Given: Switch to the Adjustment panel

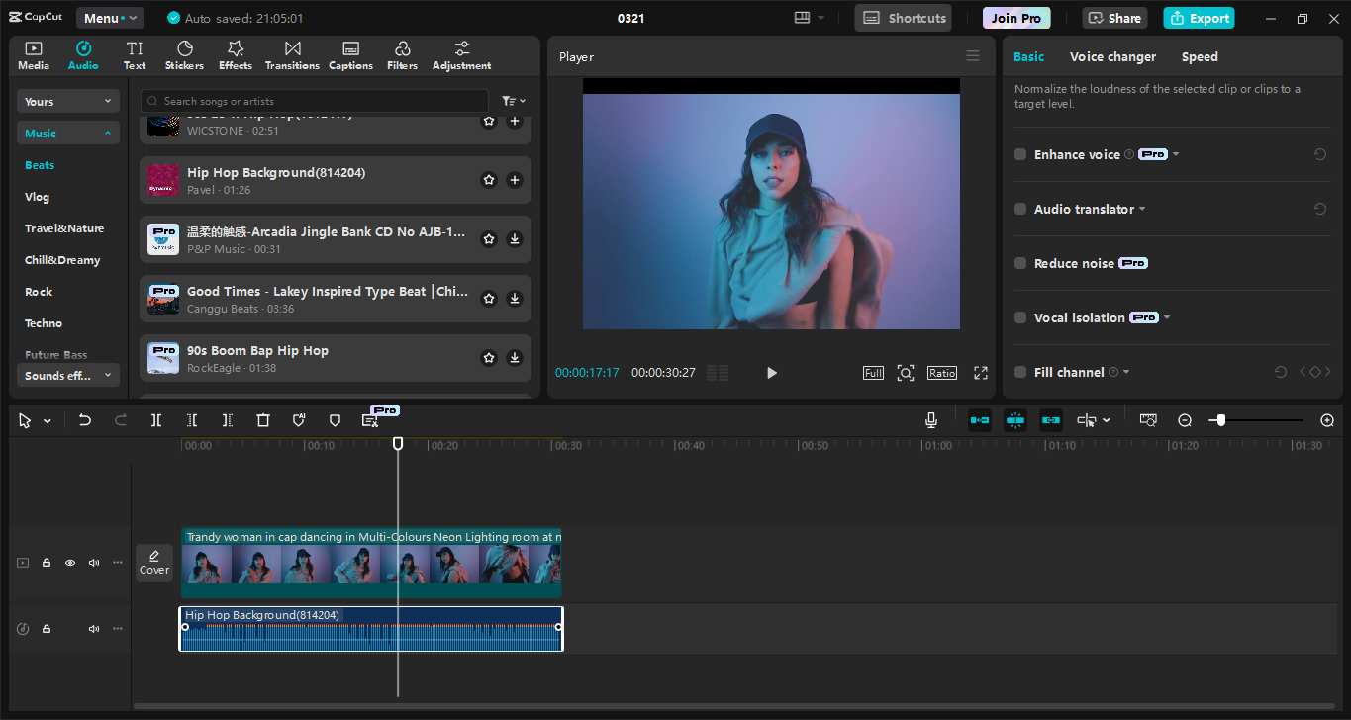Looking at the screenshot, I should (x=460, y=54).
